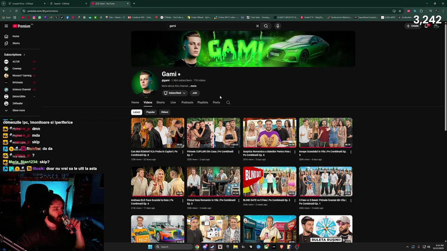Open the Xbox app from the taskbar

click(x=266, y=247)
